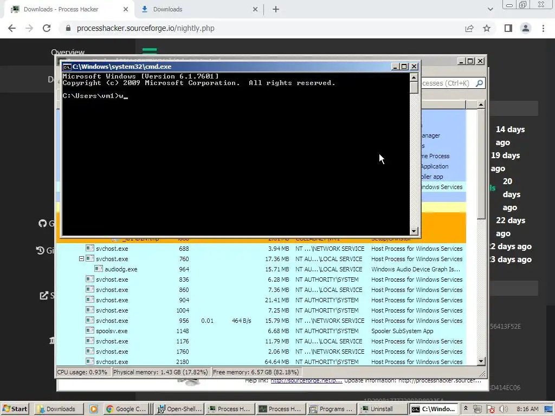The image size is (555, 416).
Task: Open cmd.exe title bar system icon
Action: coord(67,67)
